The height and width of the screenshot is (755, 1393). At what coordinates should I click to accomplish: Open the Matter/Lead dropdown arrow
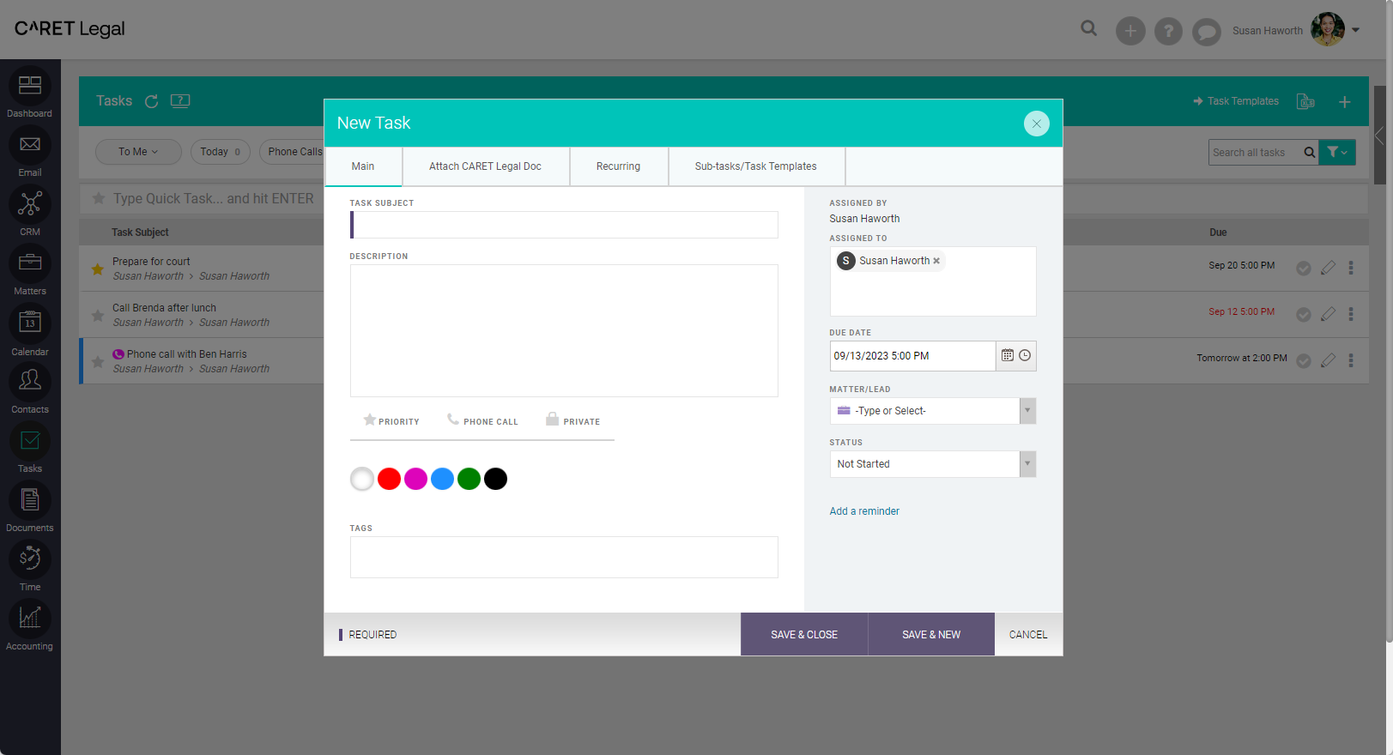[x=1027, y=411]
